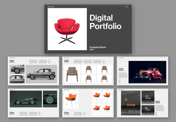Click the front wheel close-up photo of gray hatchback
This screenshot has width=176, height=122.
click(17, 69)
